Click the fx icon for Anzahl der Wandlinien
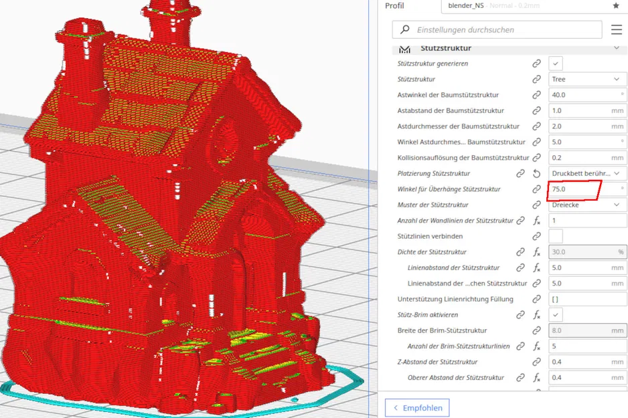The width and height of the screenshot is (628, 418). click(x=537, y=221)
